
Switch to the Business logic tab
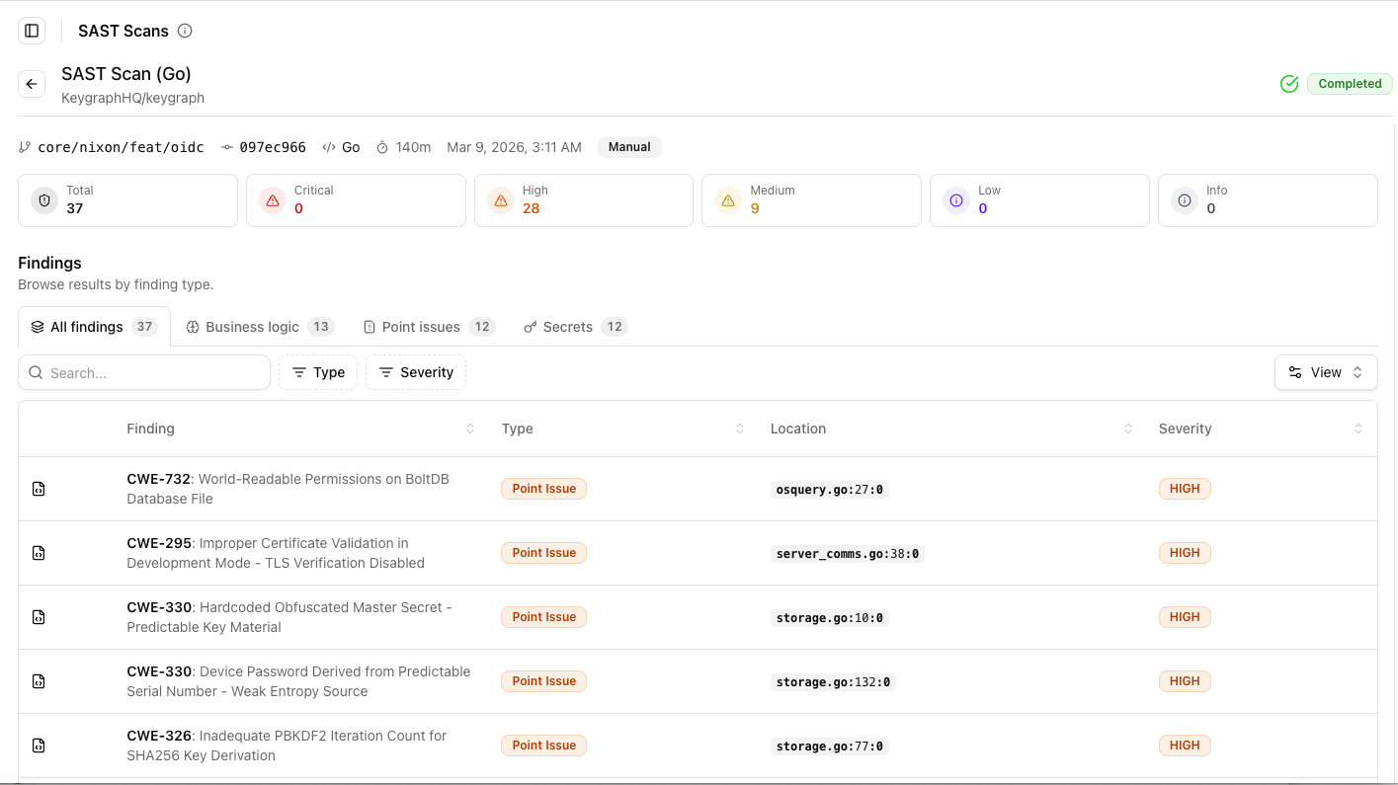pos(261,327)
